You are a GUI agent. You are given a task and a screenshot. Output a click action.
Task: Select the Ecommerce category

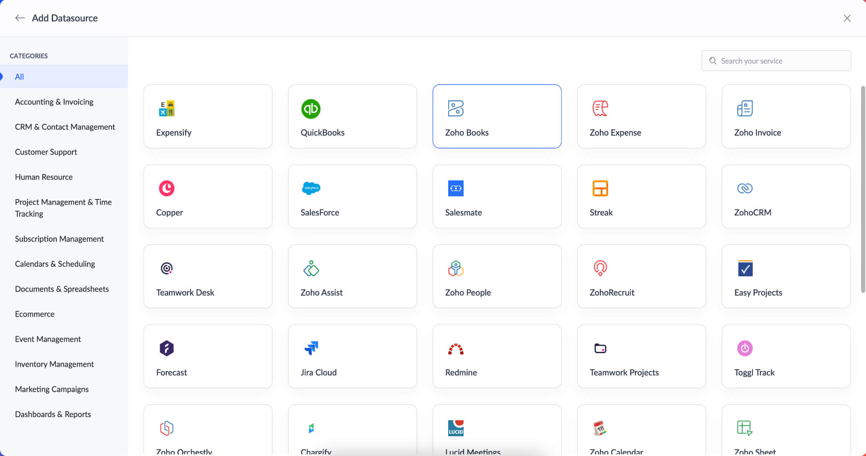pos(35,314)
